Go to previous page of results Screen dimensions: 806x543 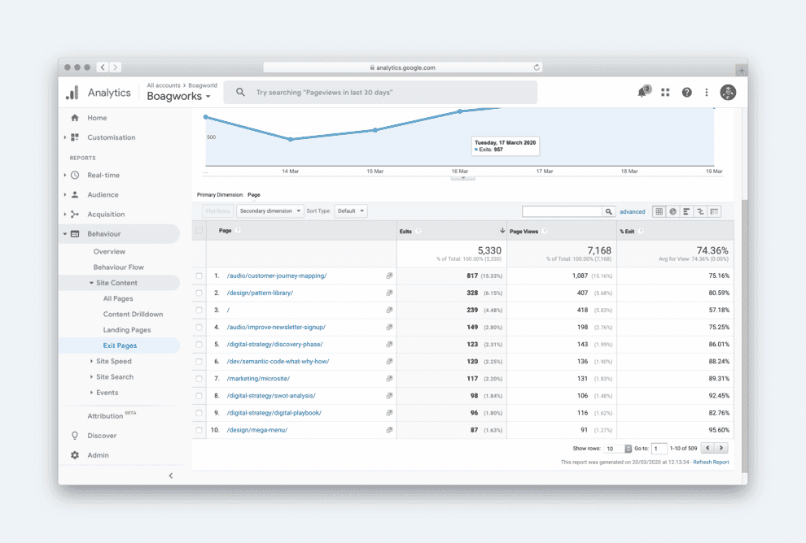(x=707, y=448)
